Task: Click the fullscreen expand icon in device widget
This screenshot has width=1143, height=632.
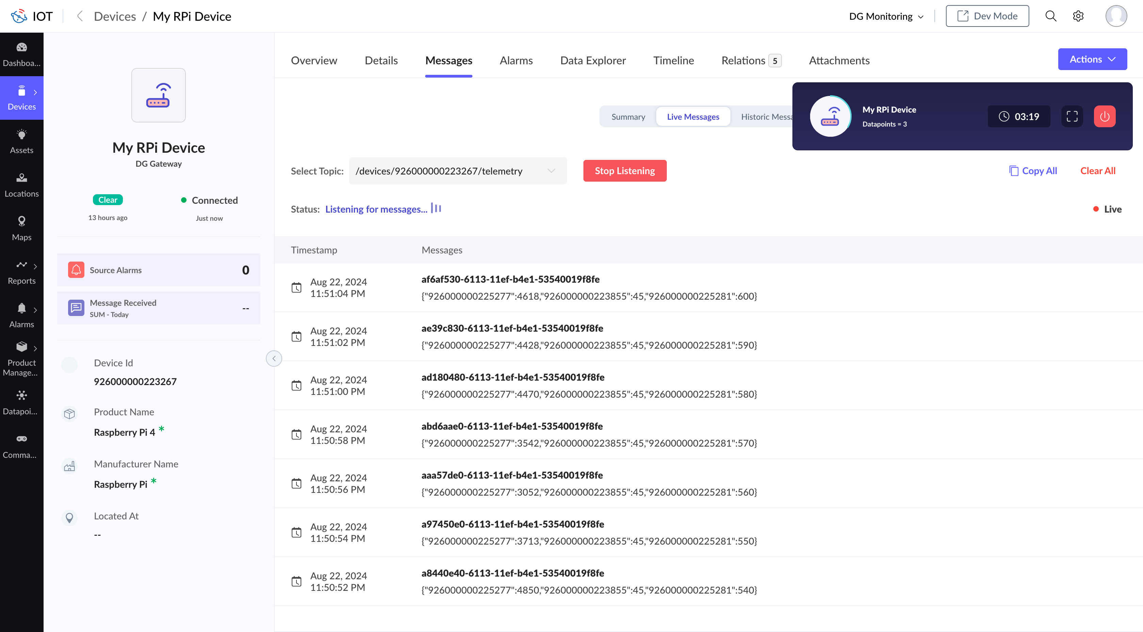Action: pos(1072,117)
